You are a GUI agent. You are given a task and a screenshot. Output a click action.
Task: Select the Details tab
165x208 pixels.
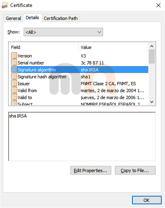pyautogui.click(x=32, y=18)
